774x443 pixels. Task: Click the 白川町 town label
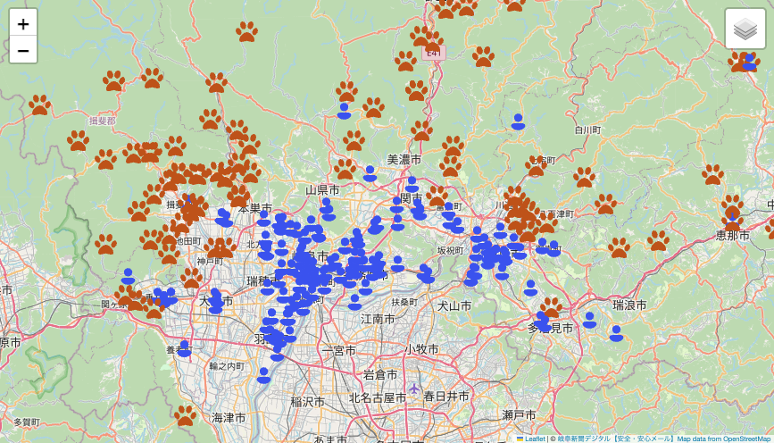coord(587,130)
